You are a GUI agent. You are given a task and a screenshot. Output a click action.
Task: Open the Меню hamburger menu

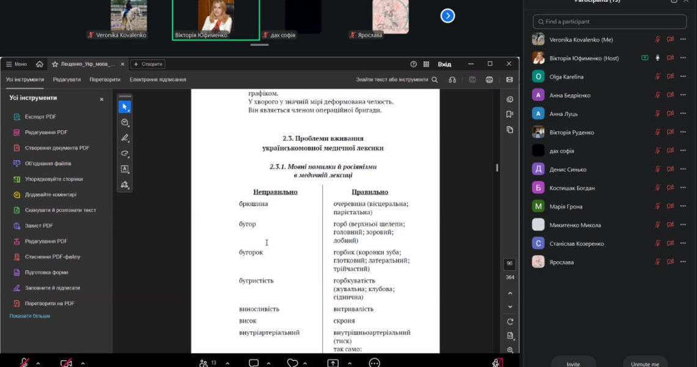click(17, 64)
